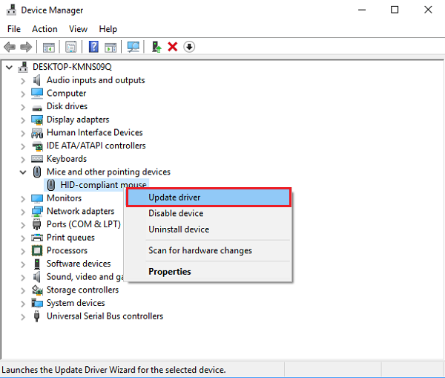
Task: Expand the Display adapters node
Action: pos(22,120)
